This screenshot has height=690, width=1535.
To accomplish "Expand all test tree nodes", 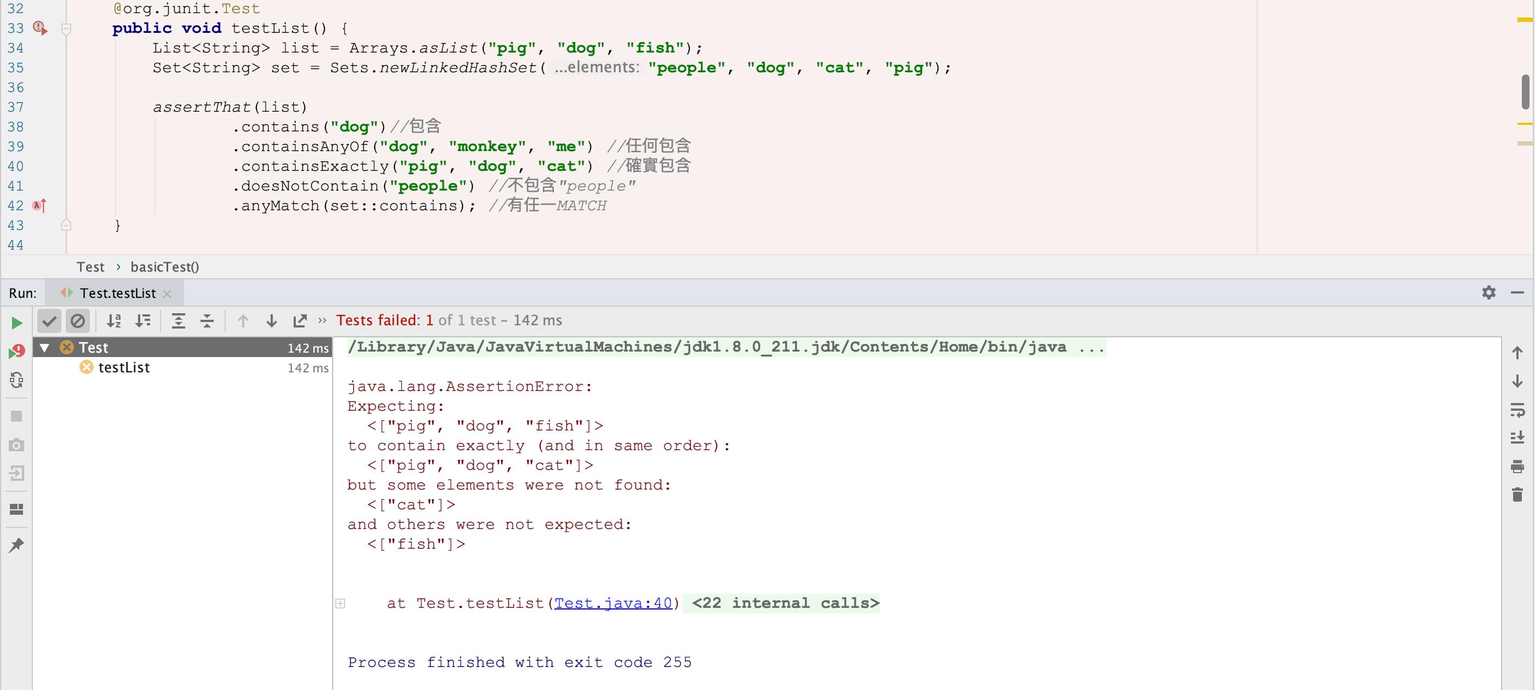I will [178, 321].
